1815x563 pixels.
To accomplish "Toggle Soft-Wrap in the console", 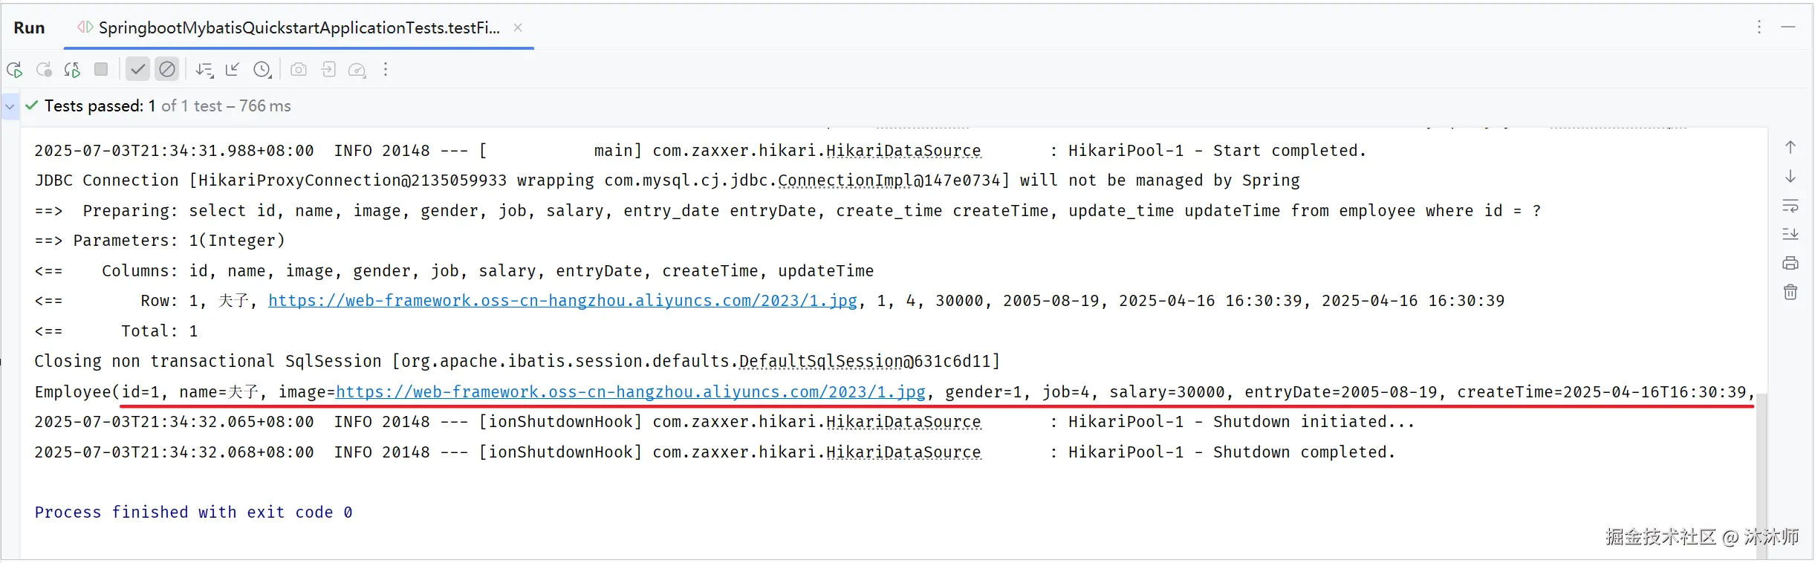I will (x=1790, y=205).
